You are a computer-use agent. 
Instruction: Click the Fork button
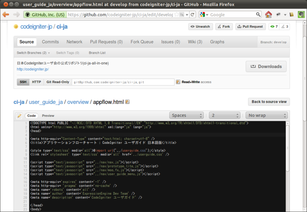224,27
